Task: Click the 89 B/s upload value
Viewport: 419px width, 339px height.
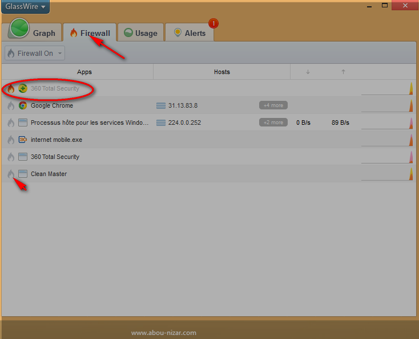Action: pos(340,122)
